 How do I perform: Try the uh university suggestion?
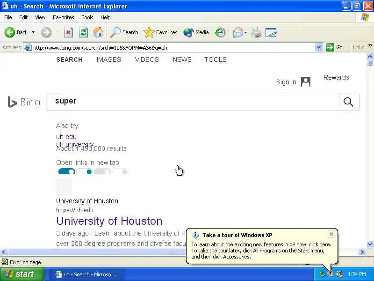75,144
